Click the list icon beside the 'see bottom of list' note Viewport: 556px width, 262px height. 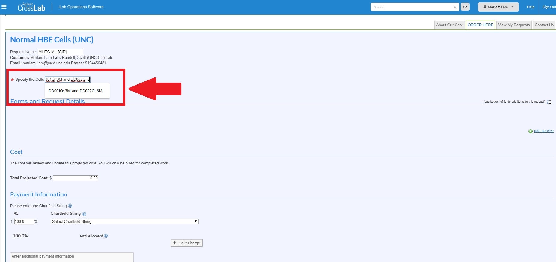point(549,102)
